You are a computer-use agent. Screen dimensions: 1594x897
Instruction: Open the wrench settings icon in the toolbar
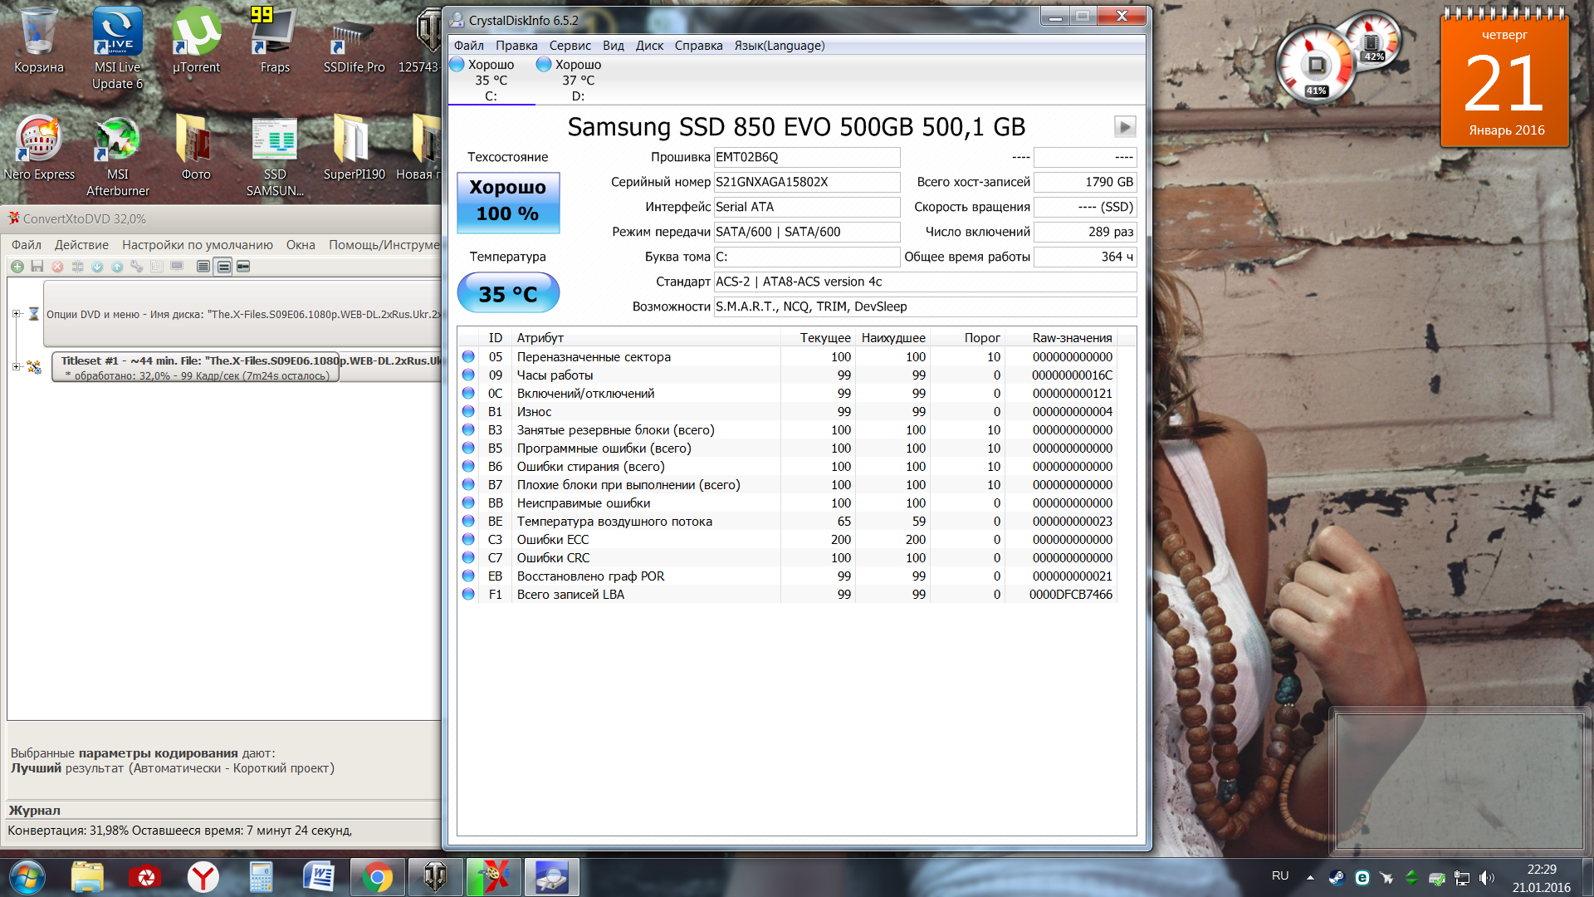(x=137, y=267)
